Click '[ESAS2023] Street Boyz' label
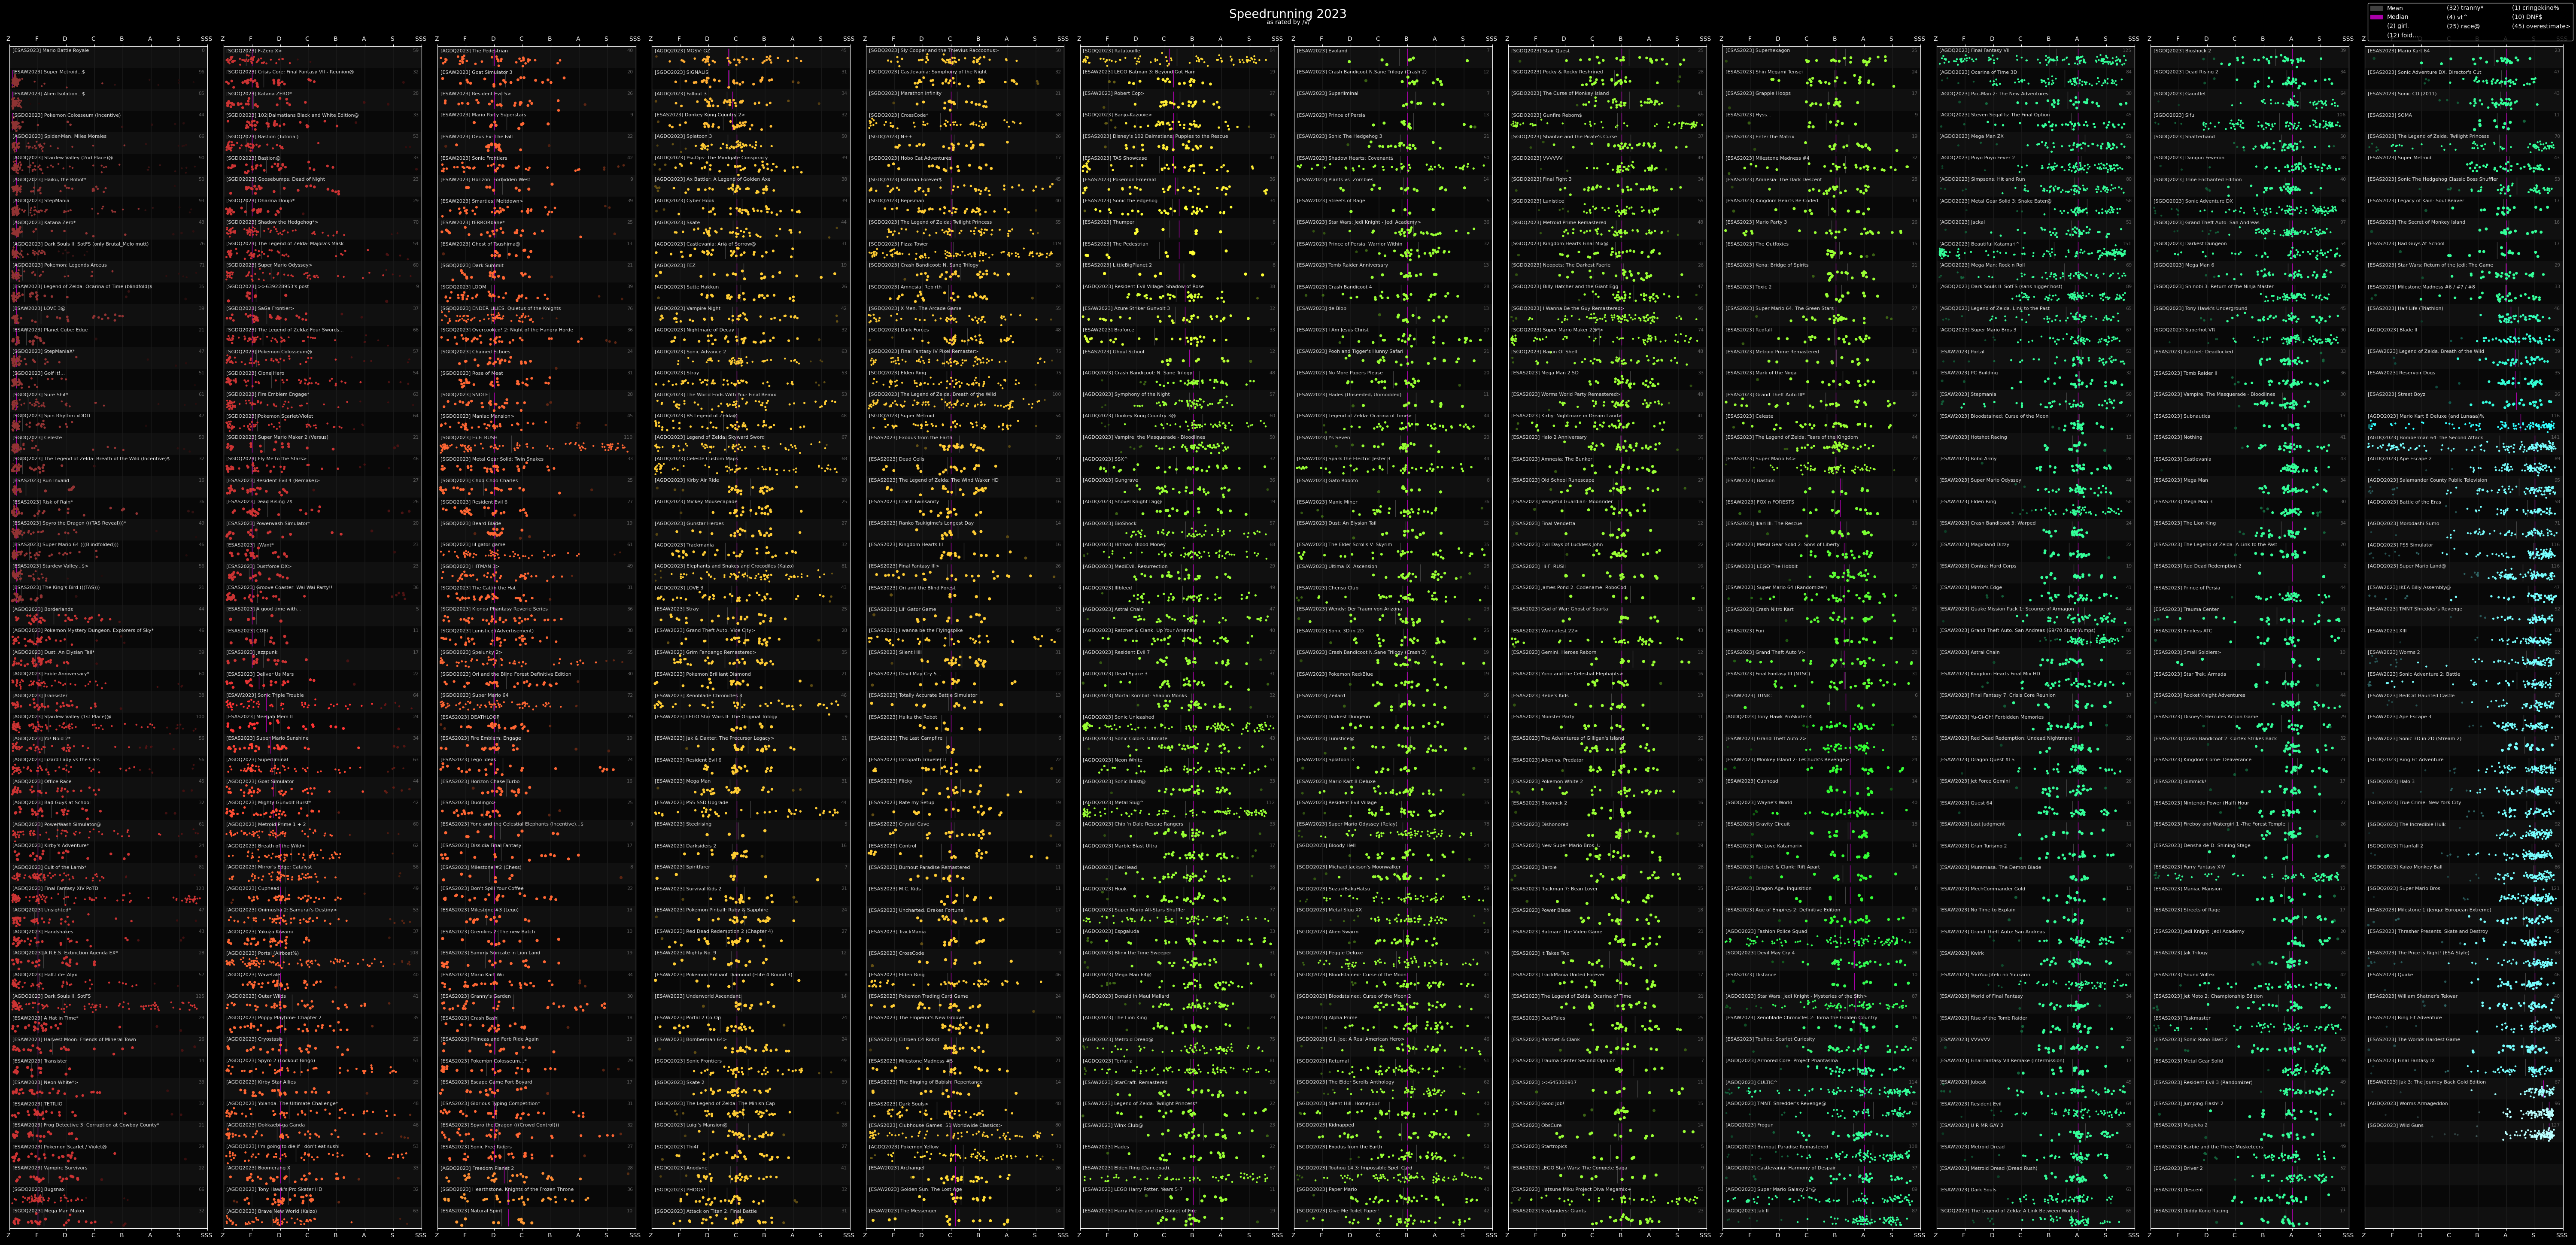This screenshot has height=1245, width=2576. pos(2396,394)
